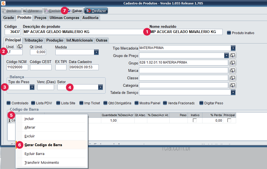Check the Principal box in barcode row
267x169 pixels.
coord(229,121)
